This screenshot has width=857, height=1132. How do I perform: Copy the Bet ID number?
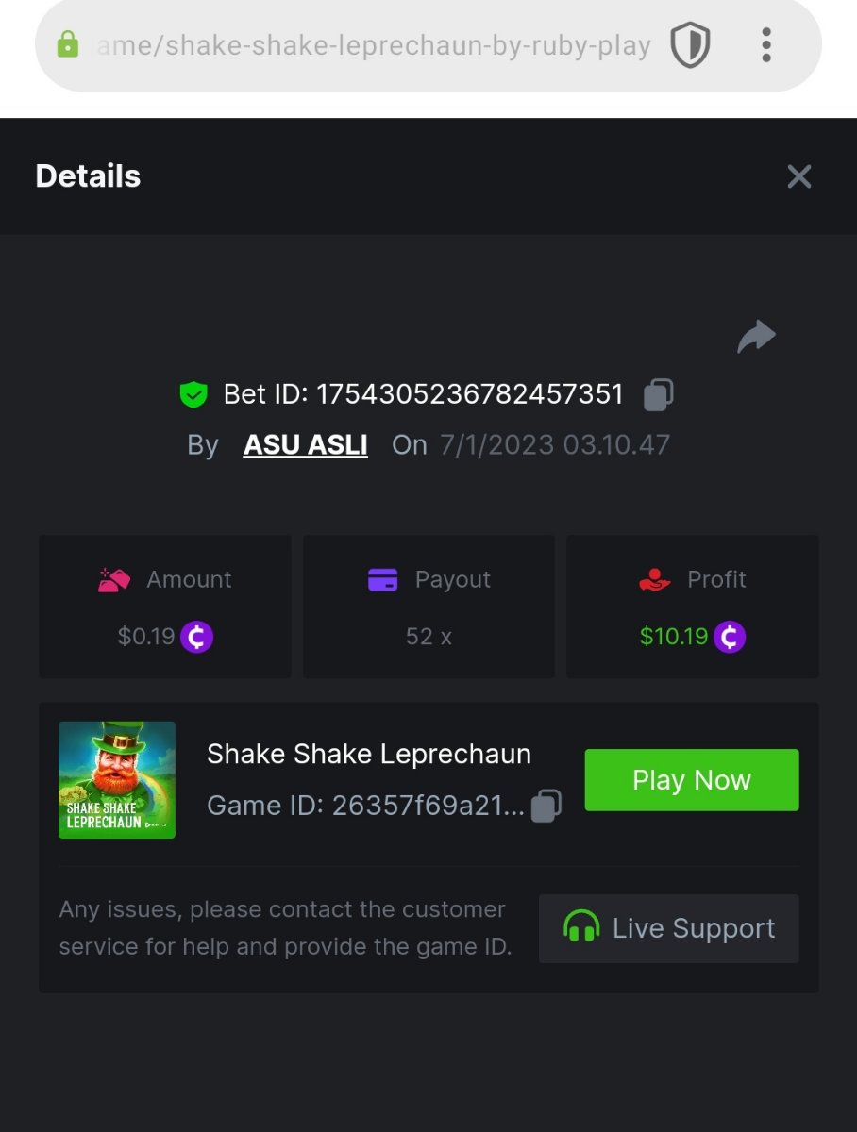(x=658, y=394)
